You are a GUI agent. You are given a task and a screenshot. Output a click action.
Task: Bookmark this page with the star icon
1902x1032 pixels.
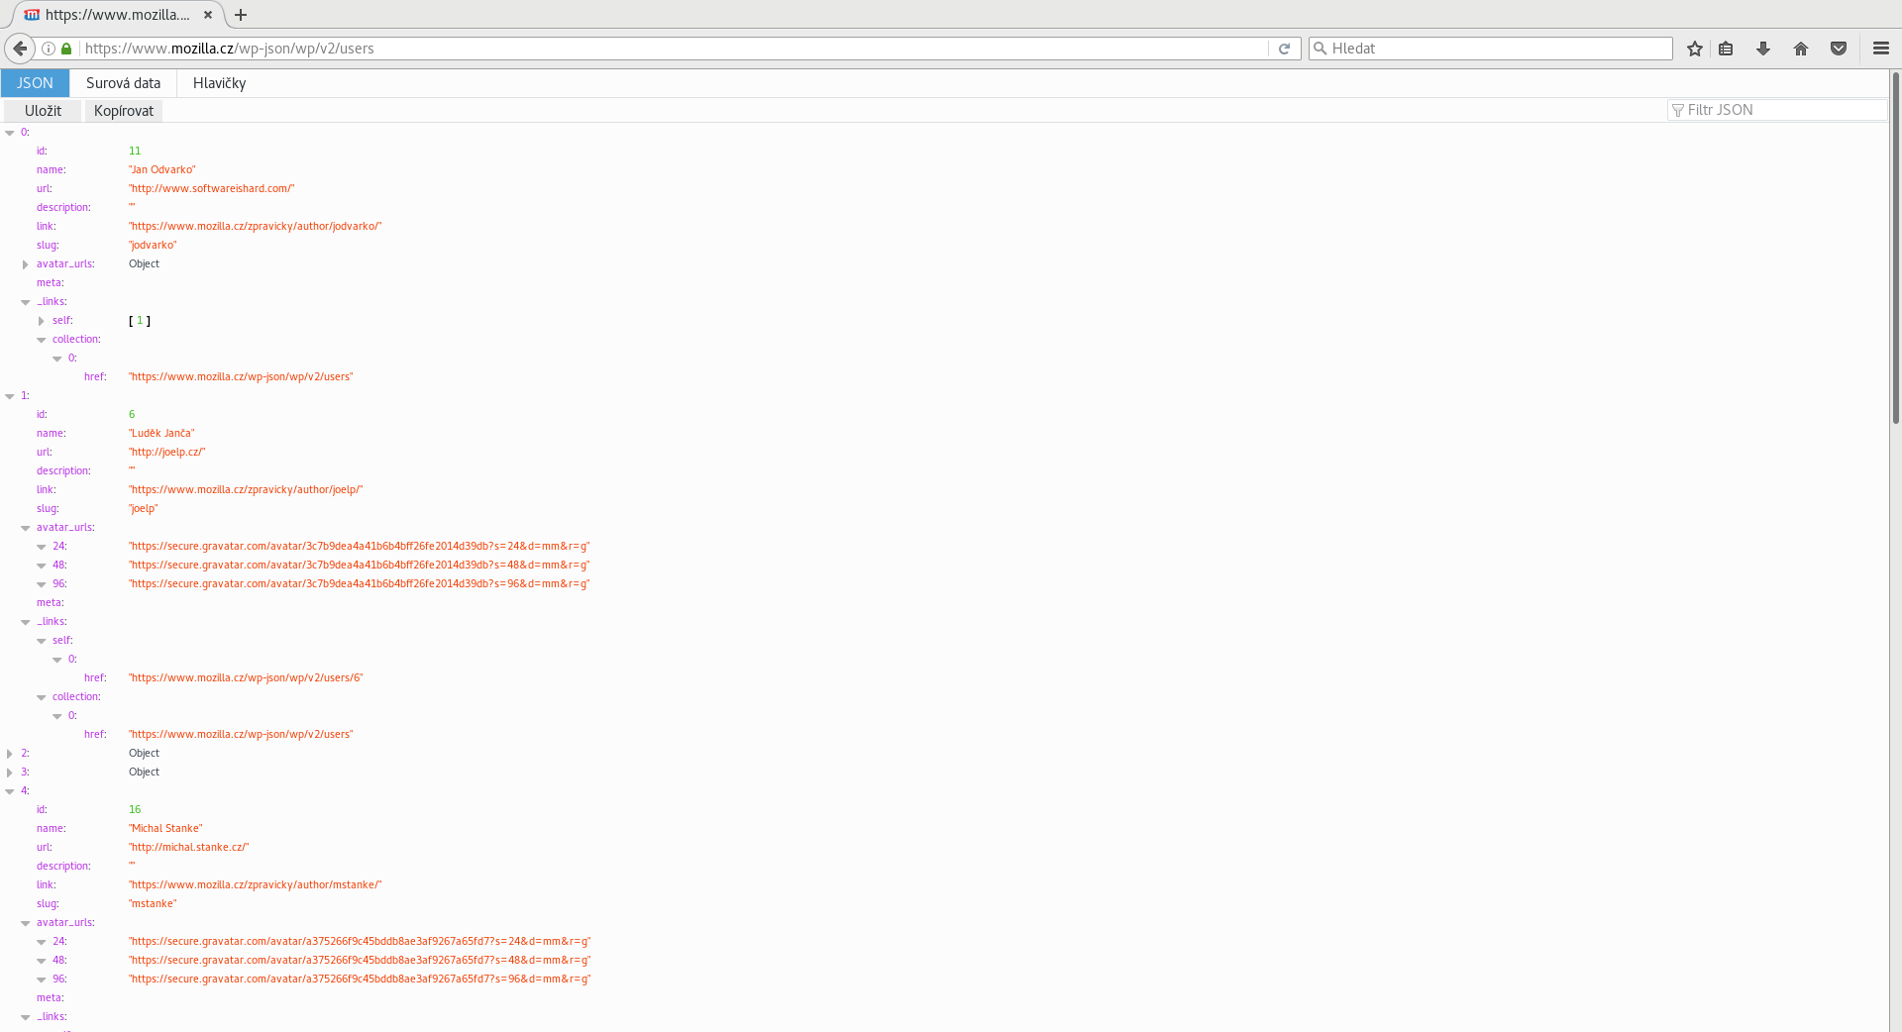tap(1694, 48)
